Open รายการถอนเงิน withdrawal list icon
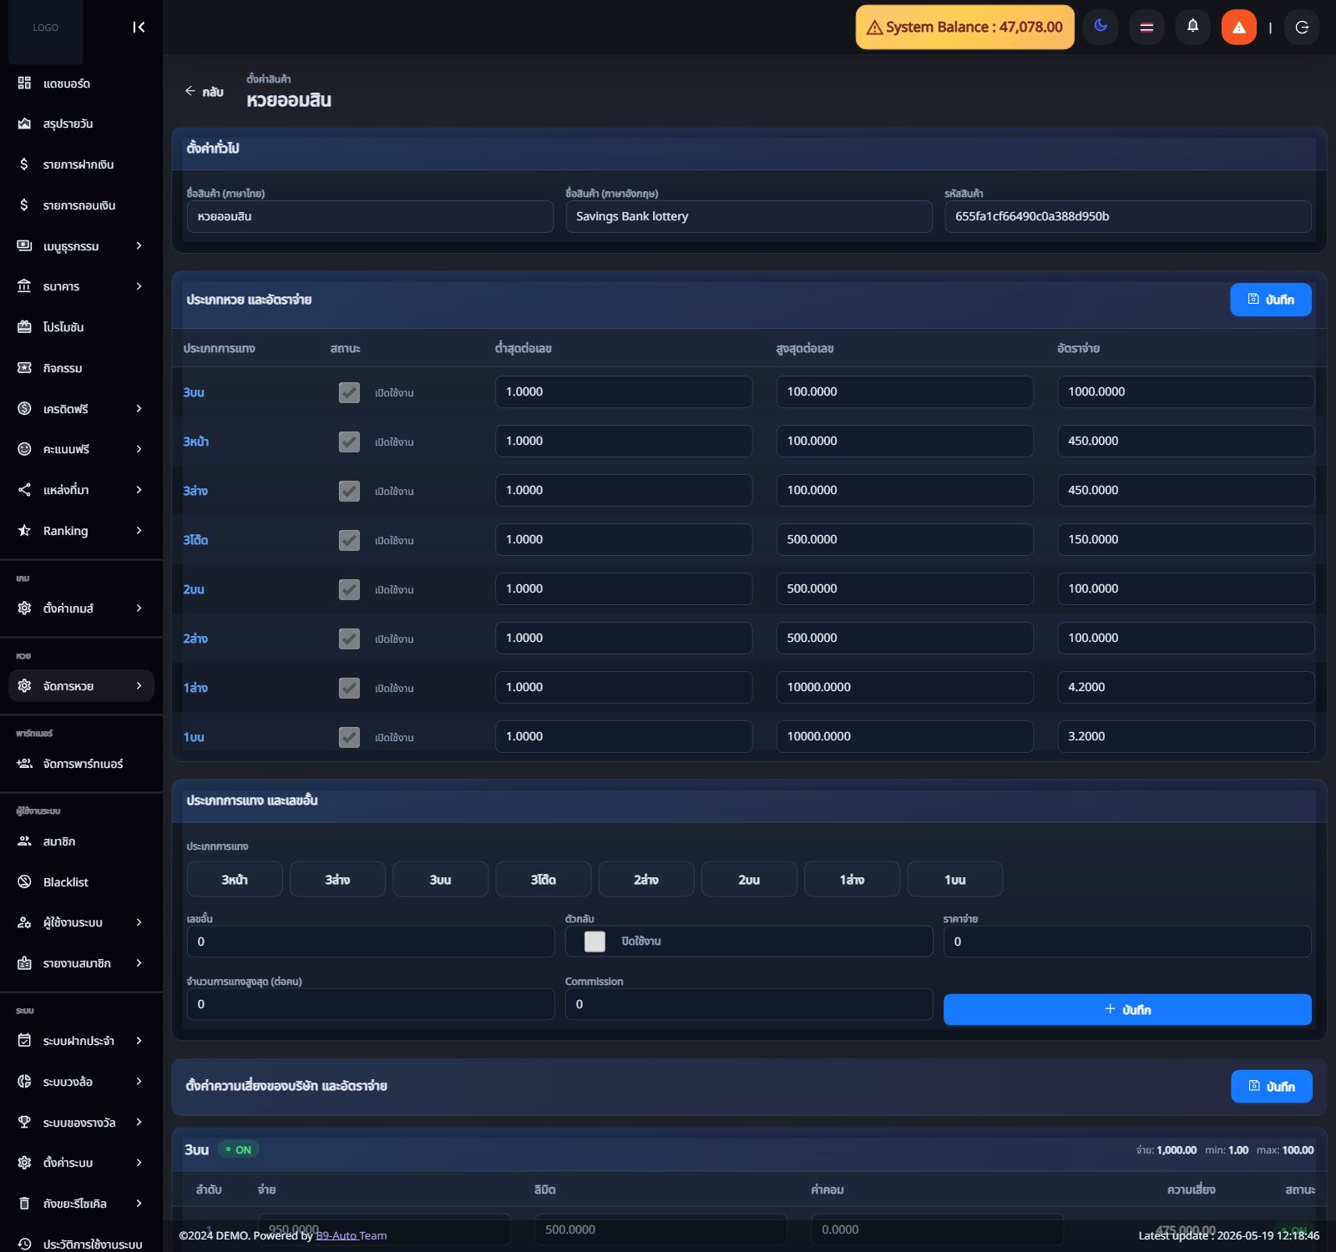Screen dimensions: 1336x1252 click(x=24, y=205)
